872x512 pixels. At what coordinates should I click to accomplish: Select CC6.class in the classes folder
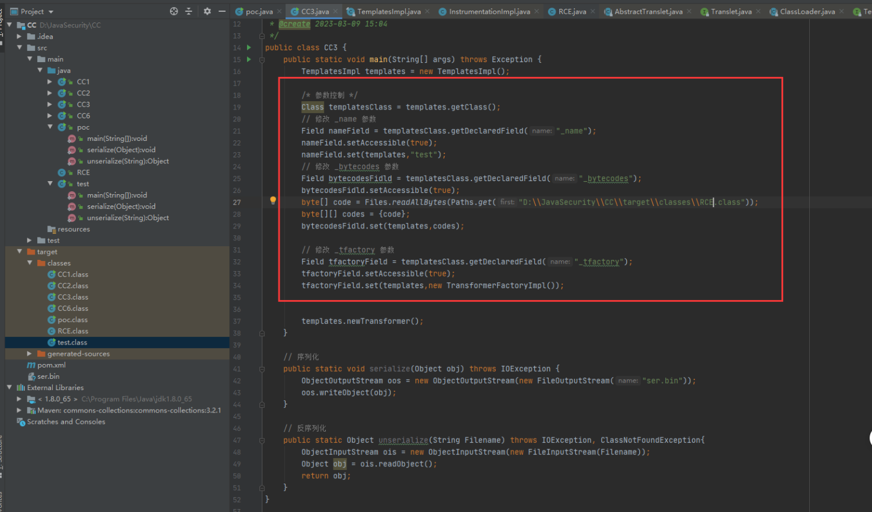(73, 308)
